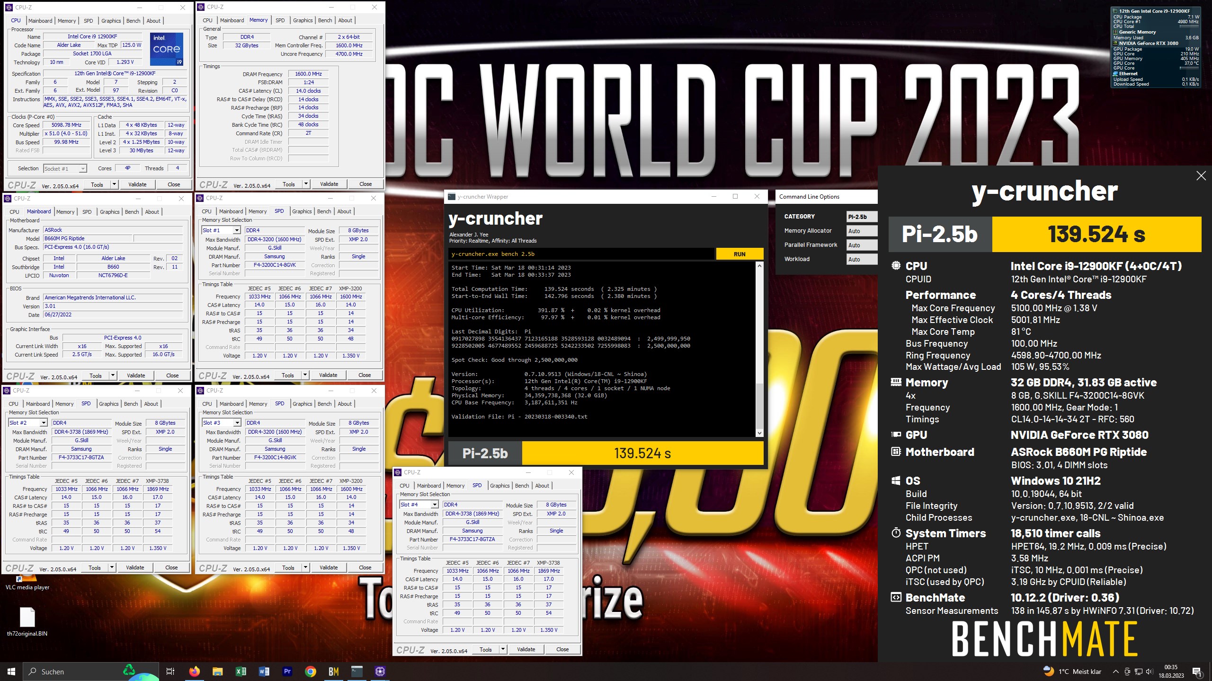Open the weather widget showing 1°C
The width and height of the screenshot is (1212, 681).
point(1072,672)
